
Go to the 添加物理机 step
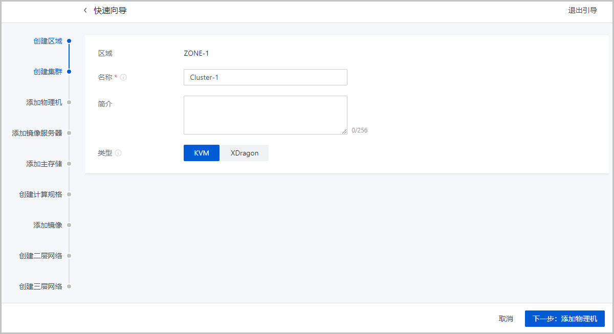point(44,102)
